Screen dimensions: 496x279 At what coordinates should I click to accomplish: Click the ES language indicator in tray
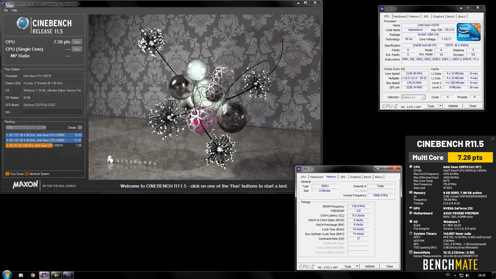448,275
